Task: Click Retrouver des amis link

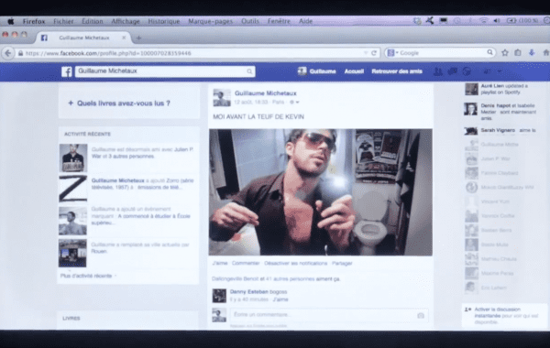Action: click(397, 71)
